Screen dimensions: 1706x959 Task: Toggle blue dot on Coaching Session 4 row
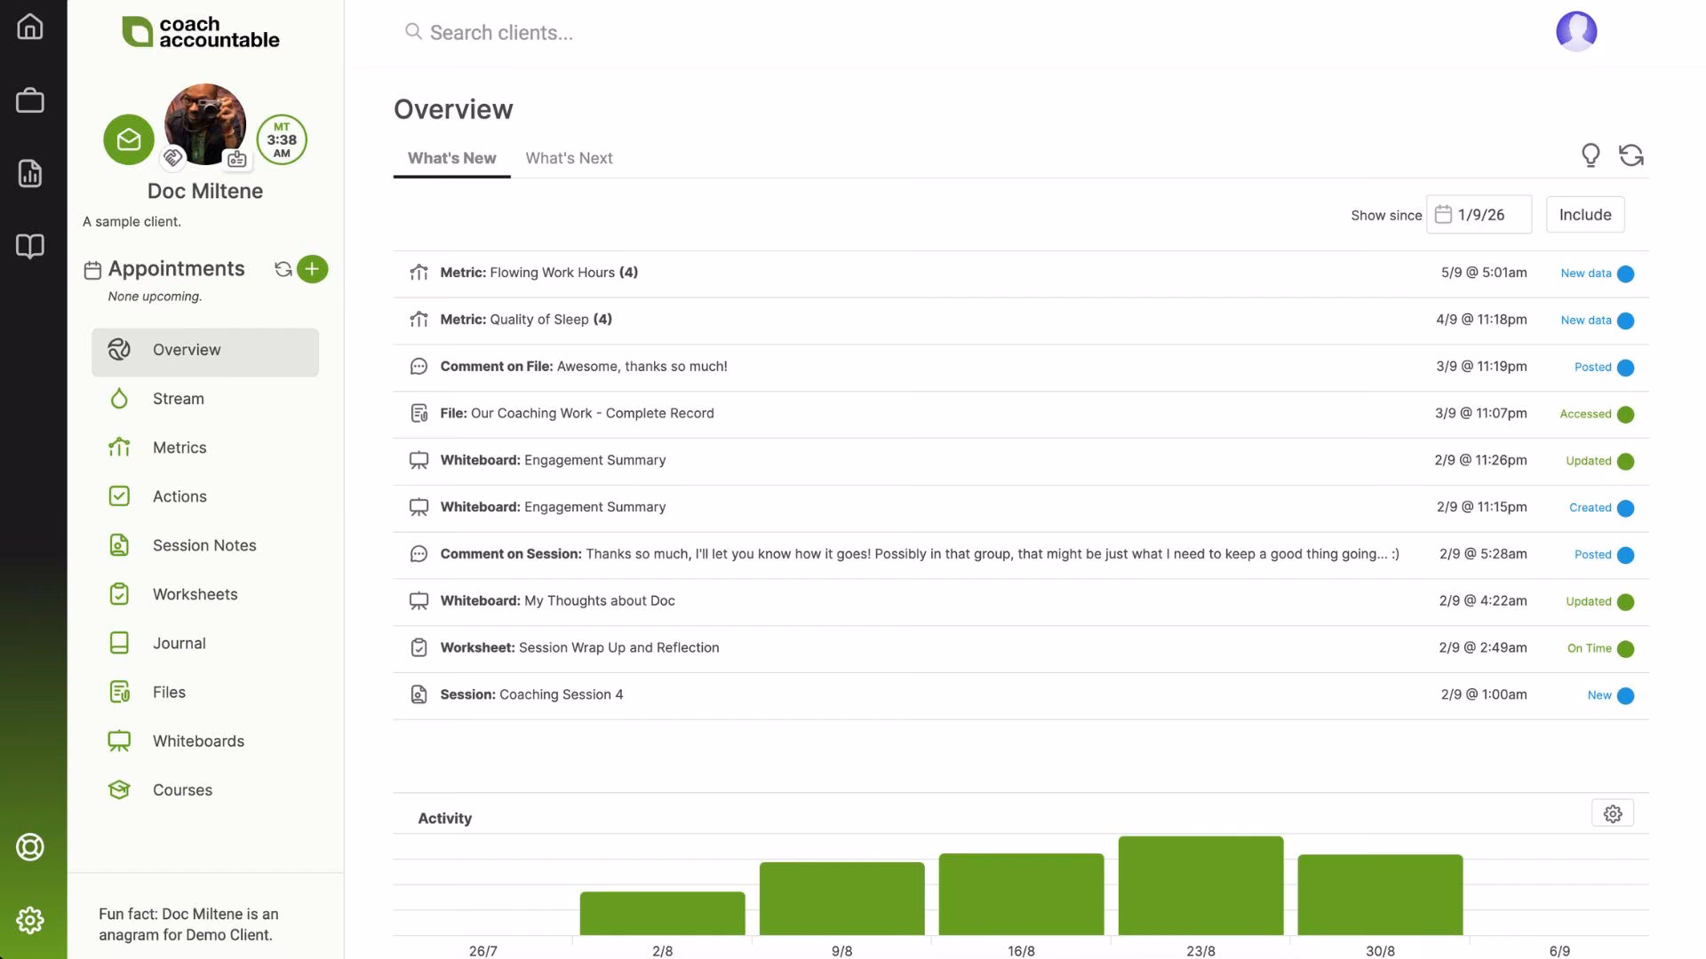[1625, 696]
